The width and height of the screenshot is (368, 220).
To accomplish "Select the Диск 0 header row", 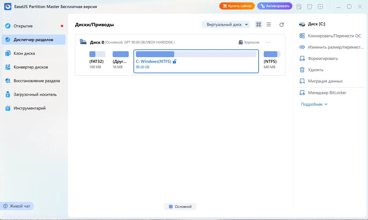I will click(180, 42).
